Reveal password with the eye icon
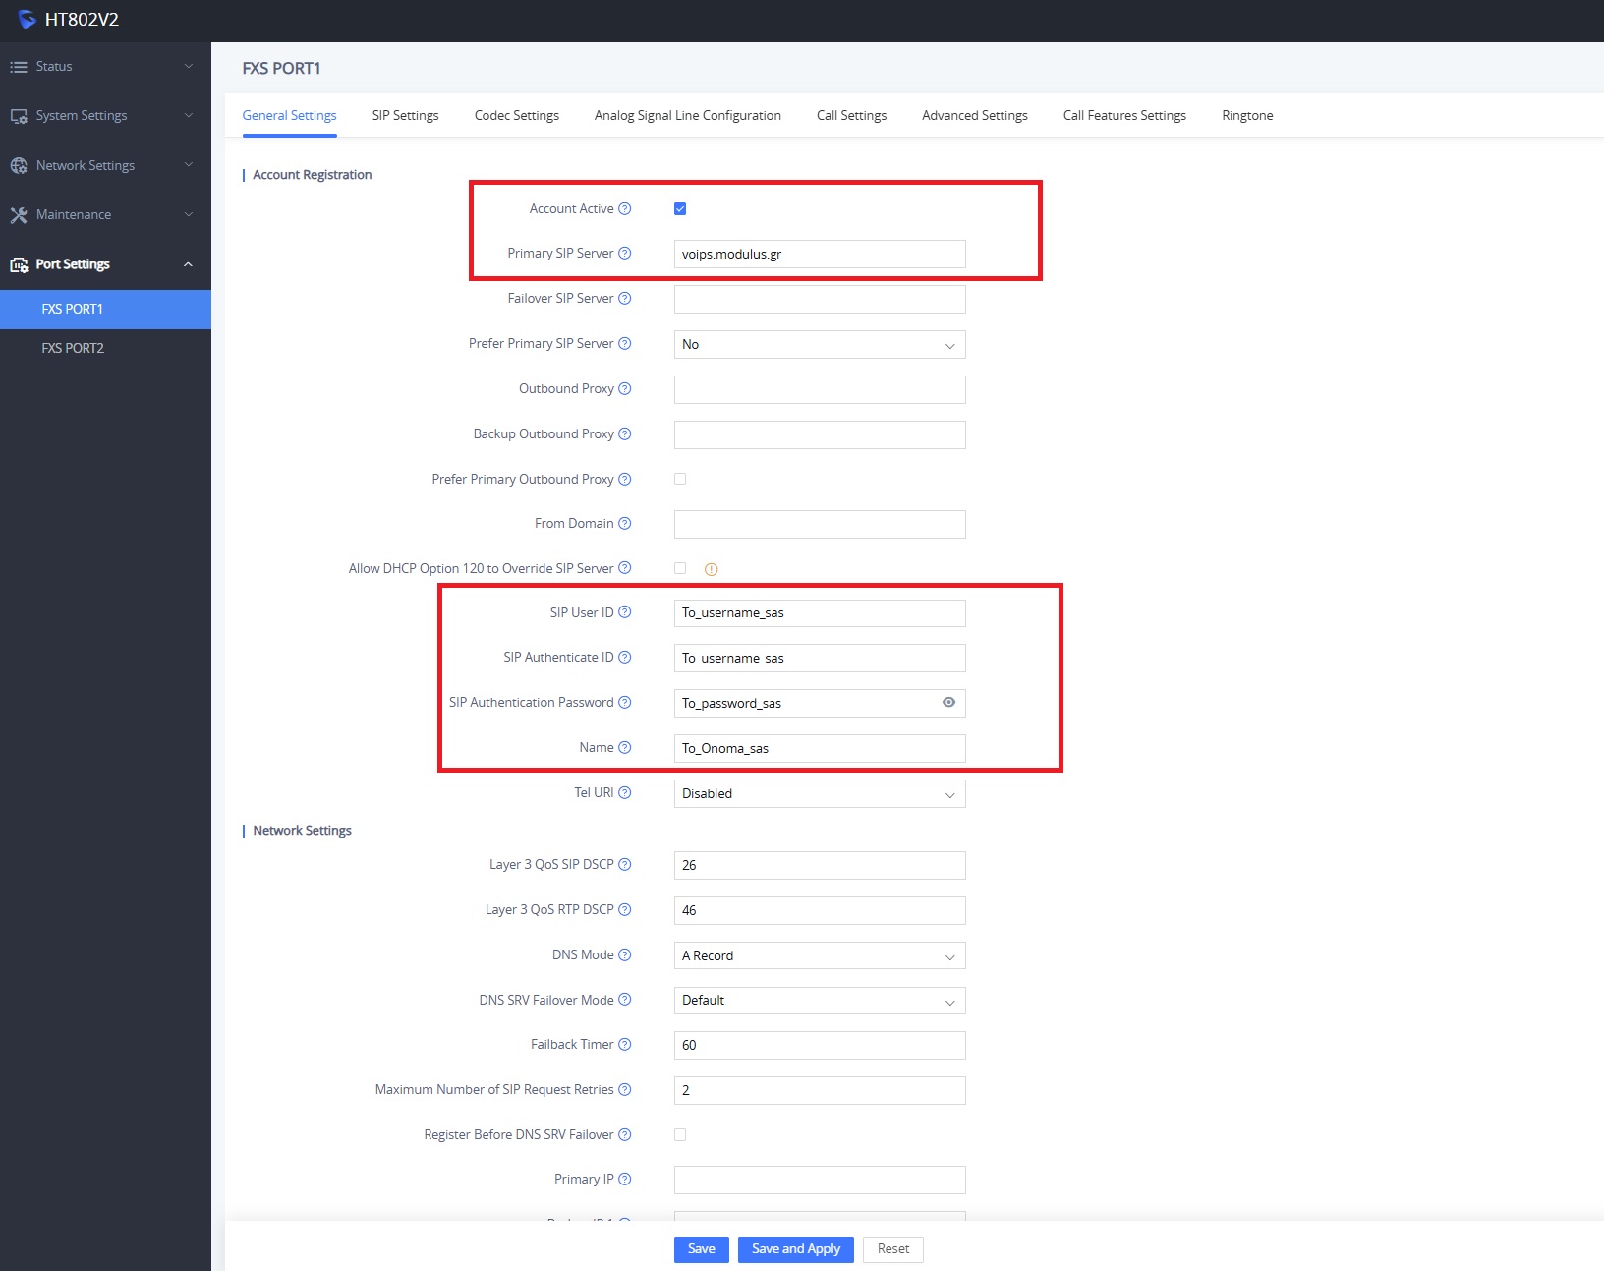 948,703
